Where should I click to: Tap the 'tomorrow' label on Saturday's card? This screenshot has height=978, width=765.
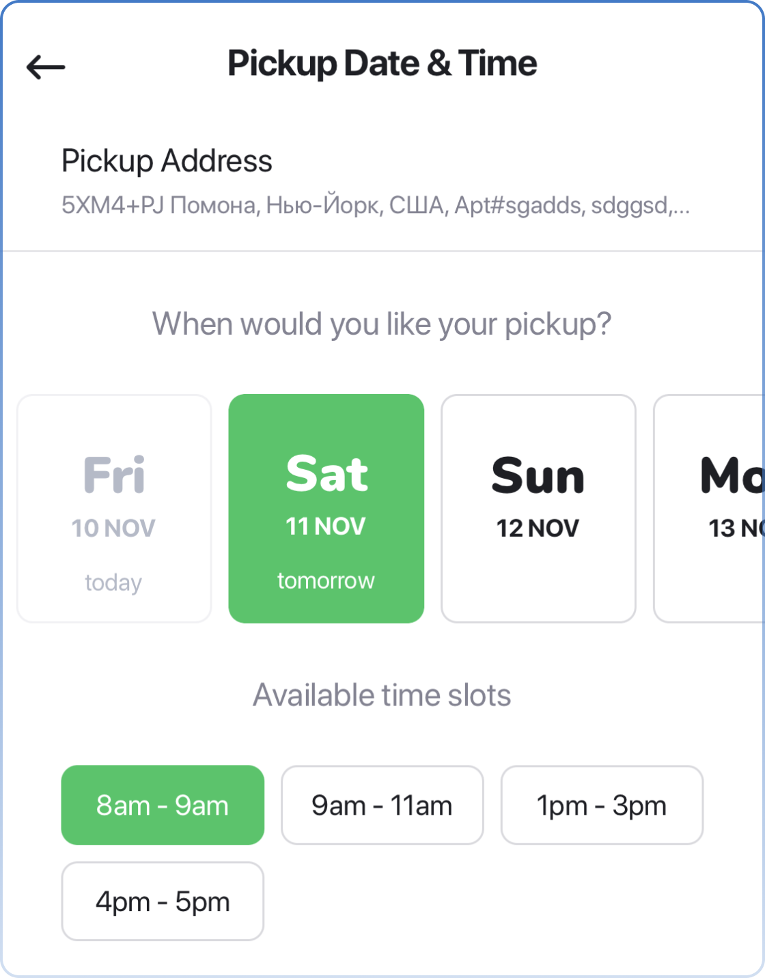point(326,581)
